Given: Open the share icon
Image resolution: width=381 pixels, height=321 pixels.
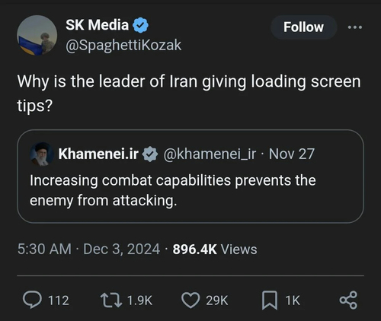Looking at the screenshot, I should tap(348, 300).
